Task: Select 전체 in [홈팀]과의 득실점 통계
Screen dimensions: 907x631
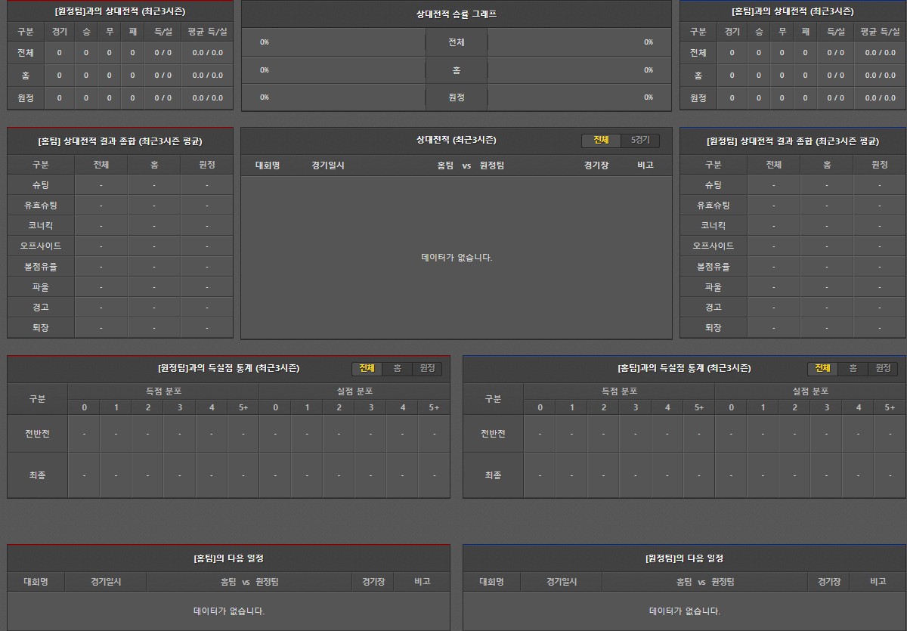Action: [x=822, y=369]
